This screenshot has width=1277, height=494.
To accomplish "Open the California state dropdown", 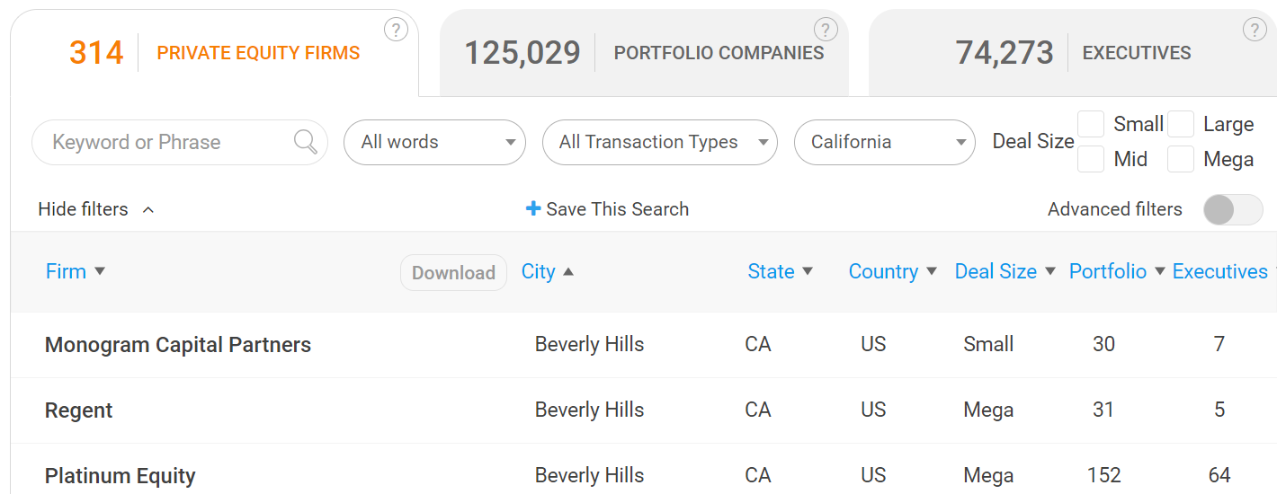I will tap(885, 142).
